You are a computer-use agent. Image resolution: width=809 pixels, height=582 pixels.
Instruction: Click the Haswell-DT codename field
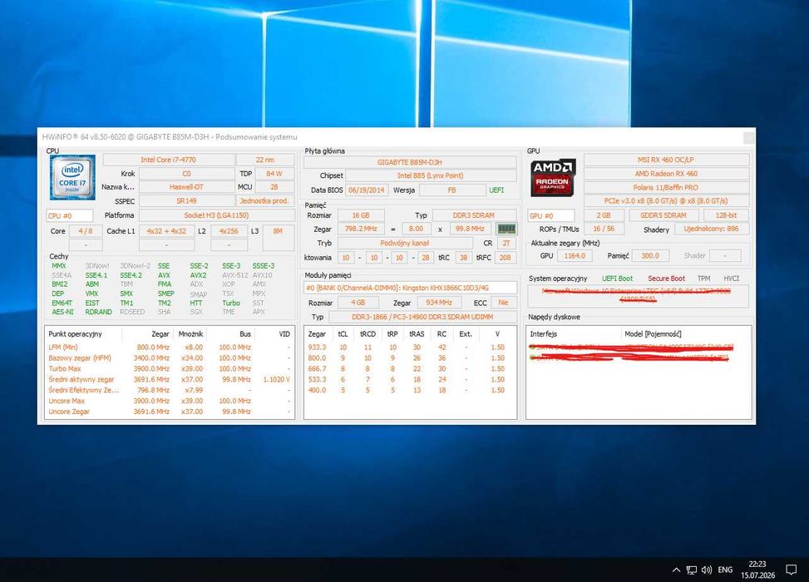pyautogui.click(x=186, y=187)
